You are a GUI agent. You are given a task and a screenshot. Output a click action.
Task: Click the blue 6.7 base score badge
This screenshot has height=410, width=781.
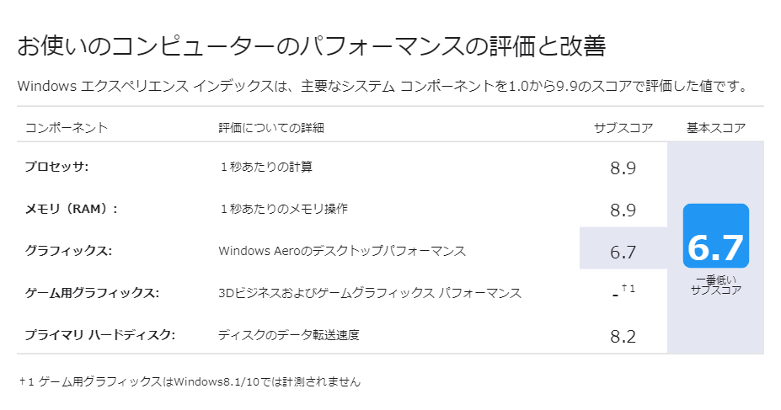(x=716, y=236)
